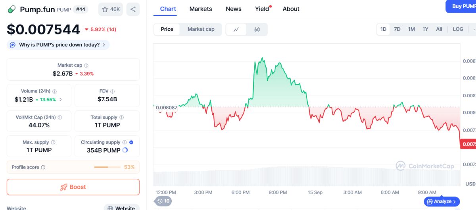Toggle the LOG scale option
The height and width of the screenshot is (210, 476).
458,29
